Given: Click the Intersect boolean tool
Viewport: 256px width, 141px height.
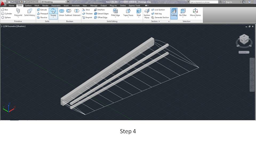Looking at the screenshot, I should (77, 13).
